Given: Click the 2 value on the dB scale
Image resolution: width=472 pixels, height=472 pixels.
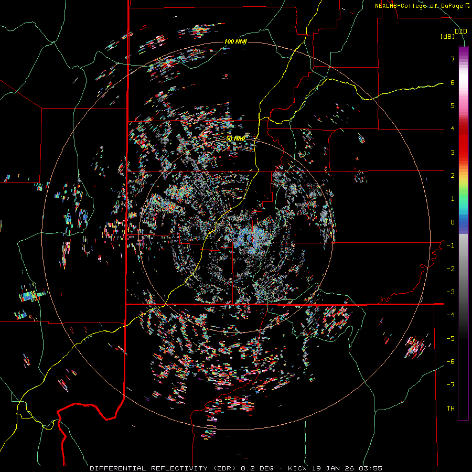Looking at the screenshot, I should coord(453,176).
